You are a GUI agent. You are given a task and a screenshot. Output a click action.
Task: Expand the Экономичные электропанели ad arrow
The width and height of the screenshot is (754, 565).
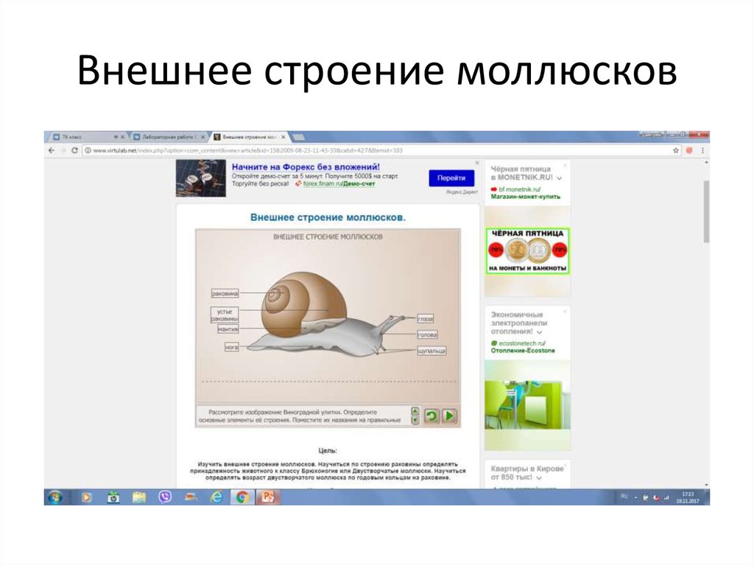click(540, 332)
